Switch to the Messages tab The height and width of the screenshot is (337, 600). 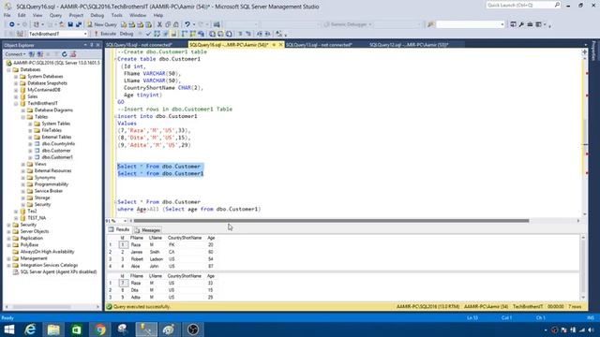pos(148,230)
